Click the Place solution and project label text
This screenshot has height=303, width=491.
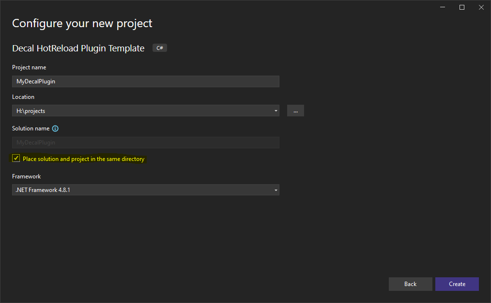pyautogui.click(x=84, y=159)
